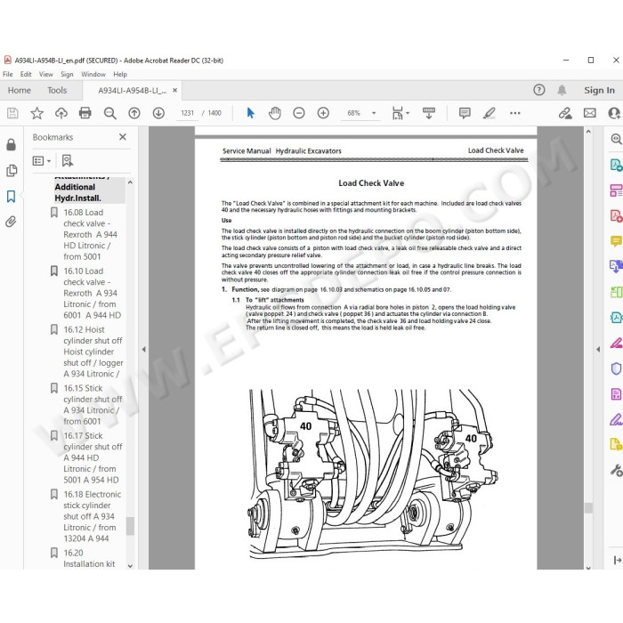Upload file to cloud icon
The height and width of the screenshot is (623, 623).
tap(61, 113)
